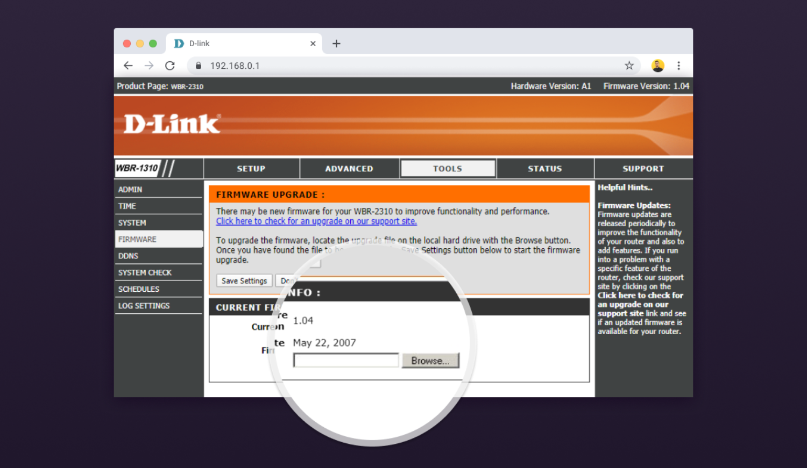This screenshot has height=468, width=807.
Task: Open SYSTEM in the sidebar
Action: (158, 223)
